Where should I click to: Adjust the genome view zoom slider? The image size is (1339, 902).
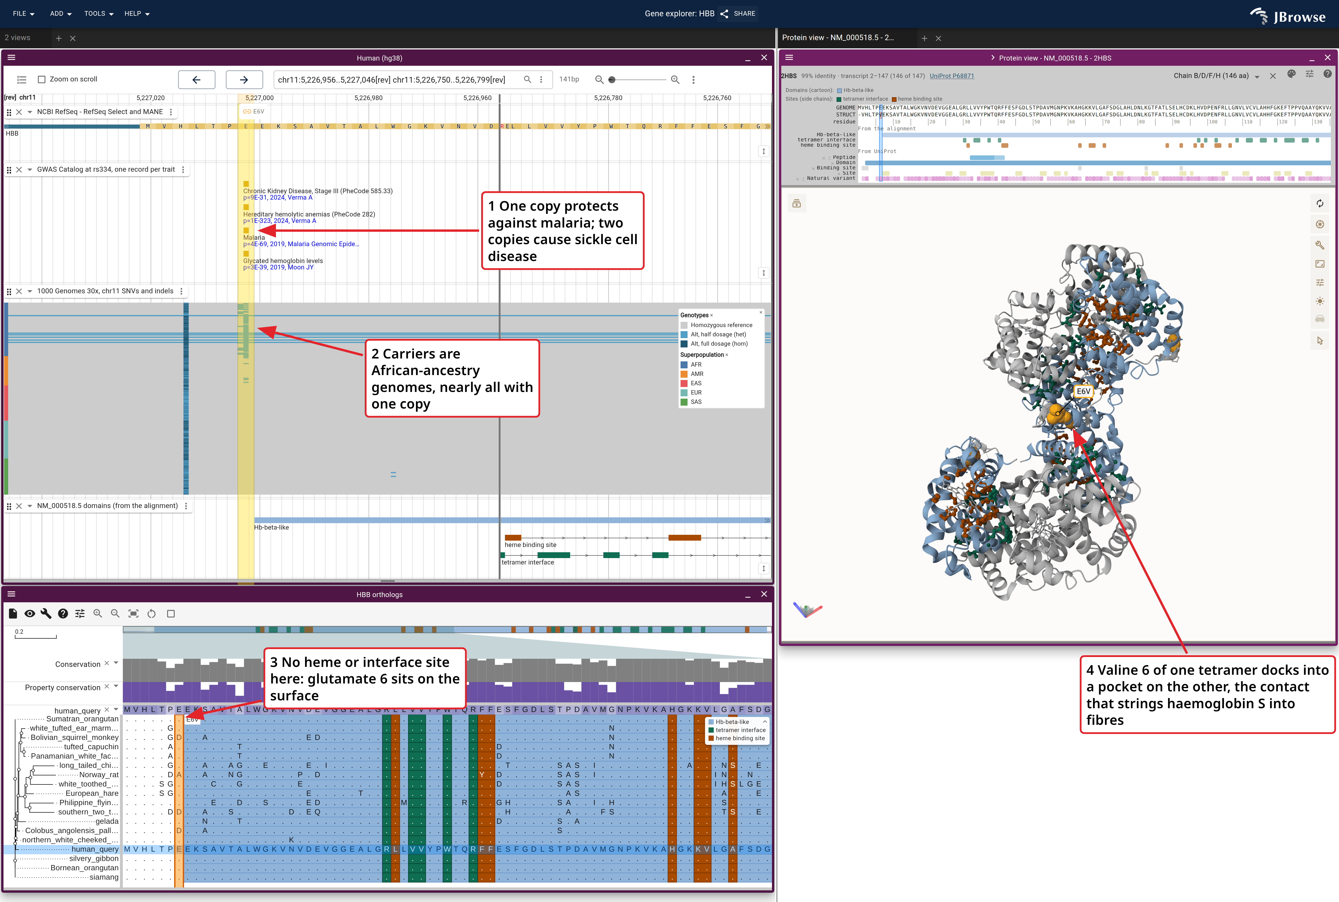(637, 80)
